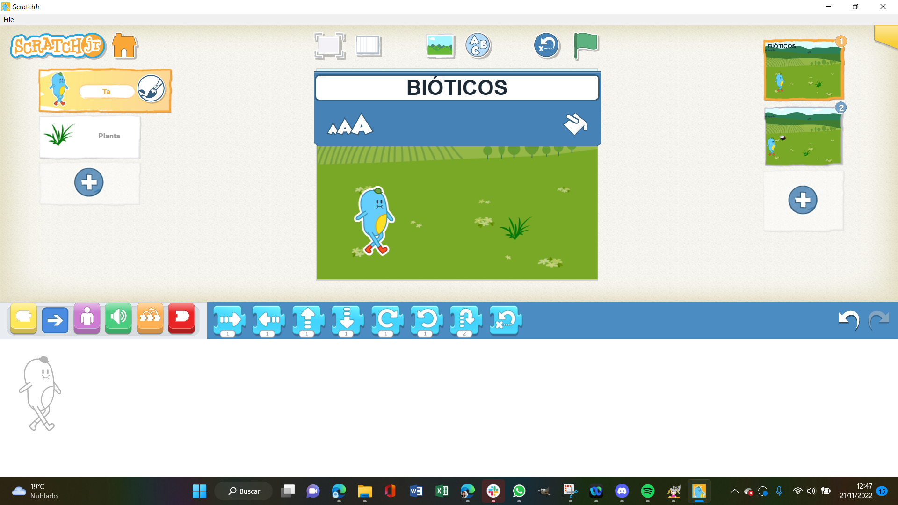Toggle the stage grid
898x505 pixels.
point(369,46)
